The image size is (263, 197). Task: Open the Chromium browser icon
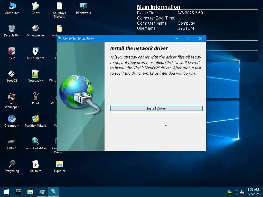tap(12, 121)
